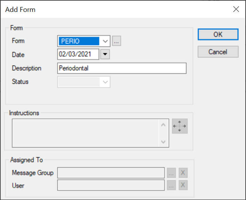The image size is (246, 200).
Task: Open the Date calendar picker
Action: pyautogui.click(x=105, y=54)
